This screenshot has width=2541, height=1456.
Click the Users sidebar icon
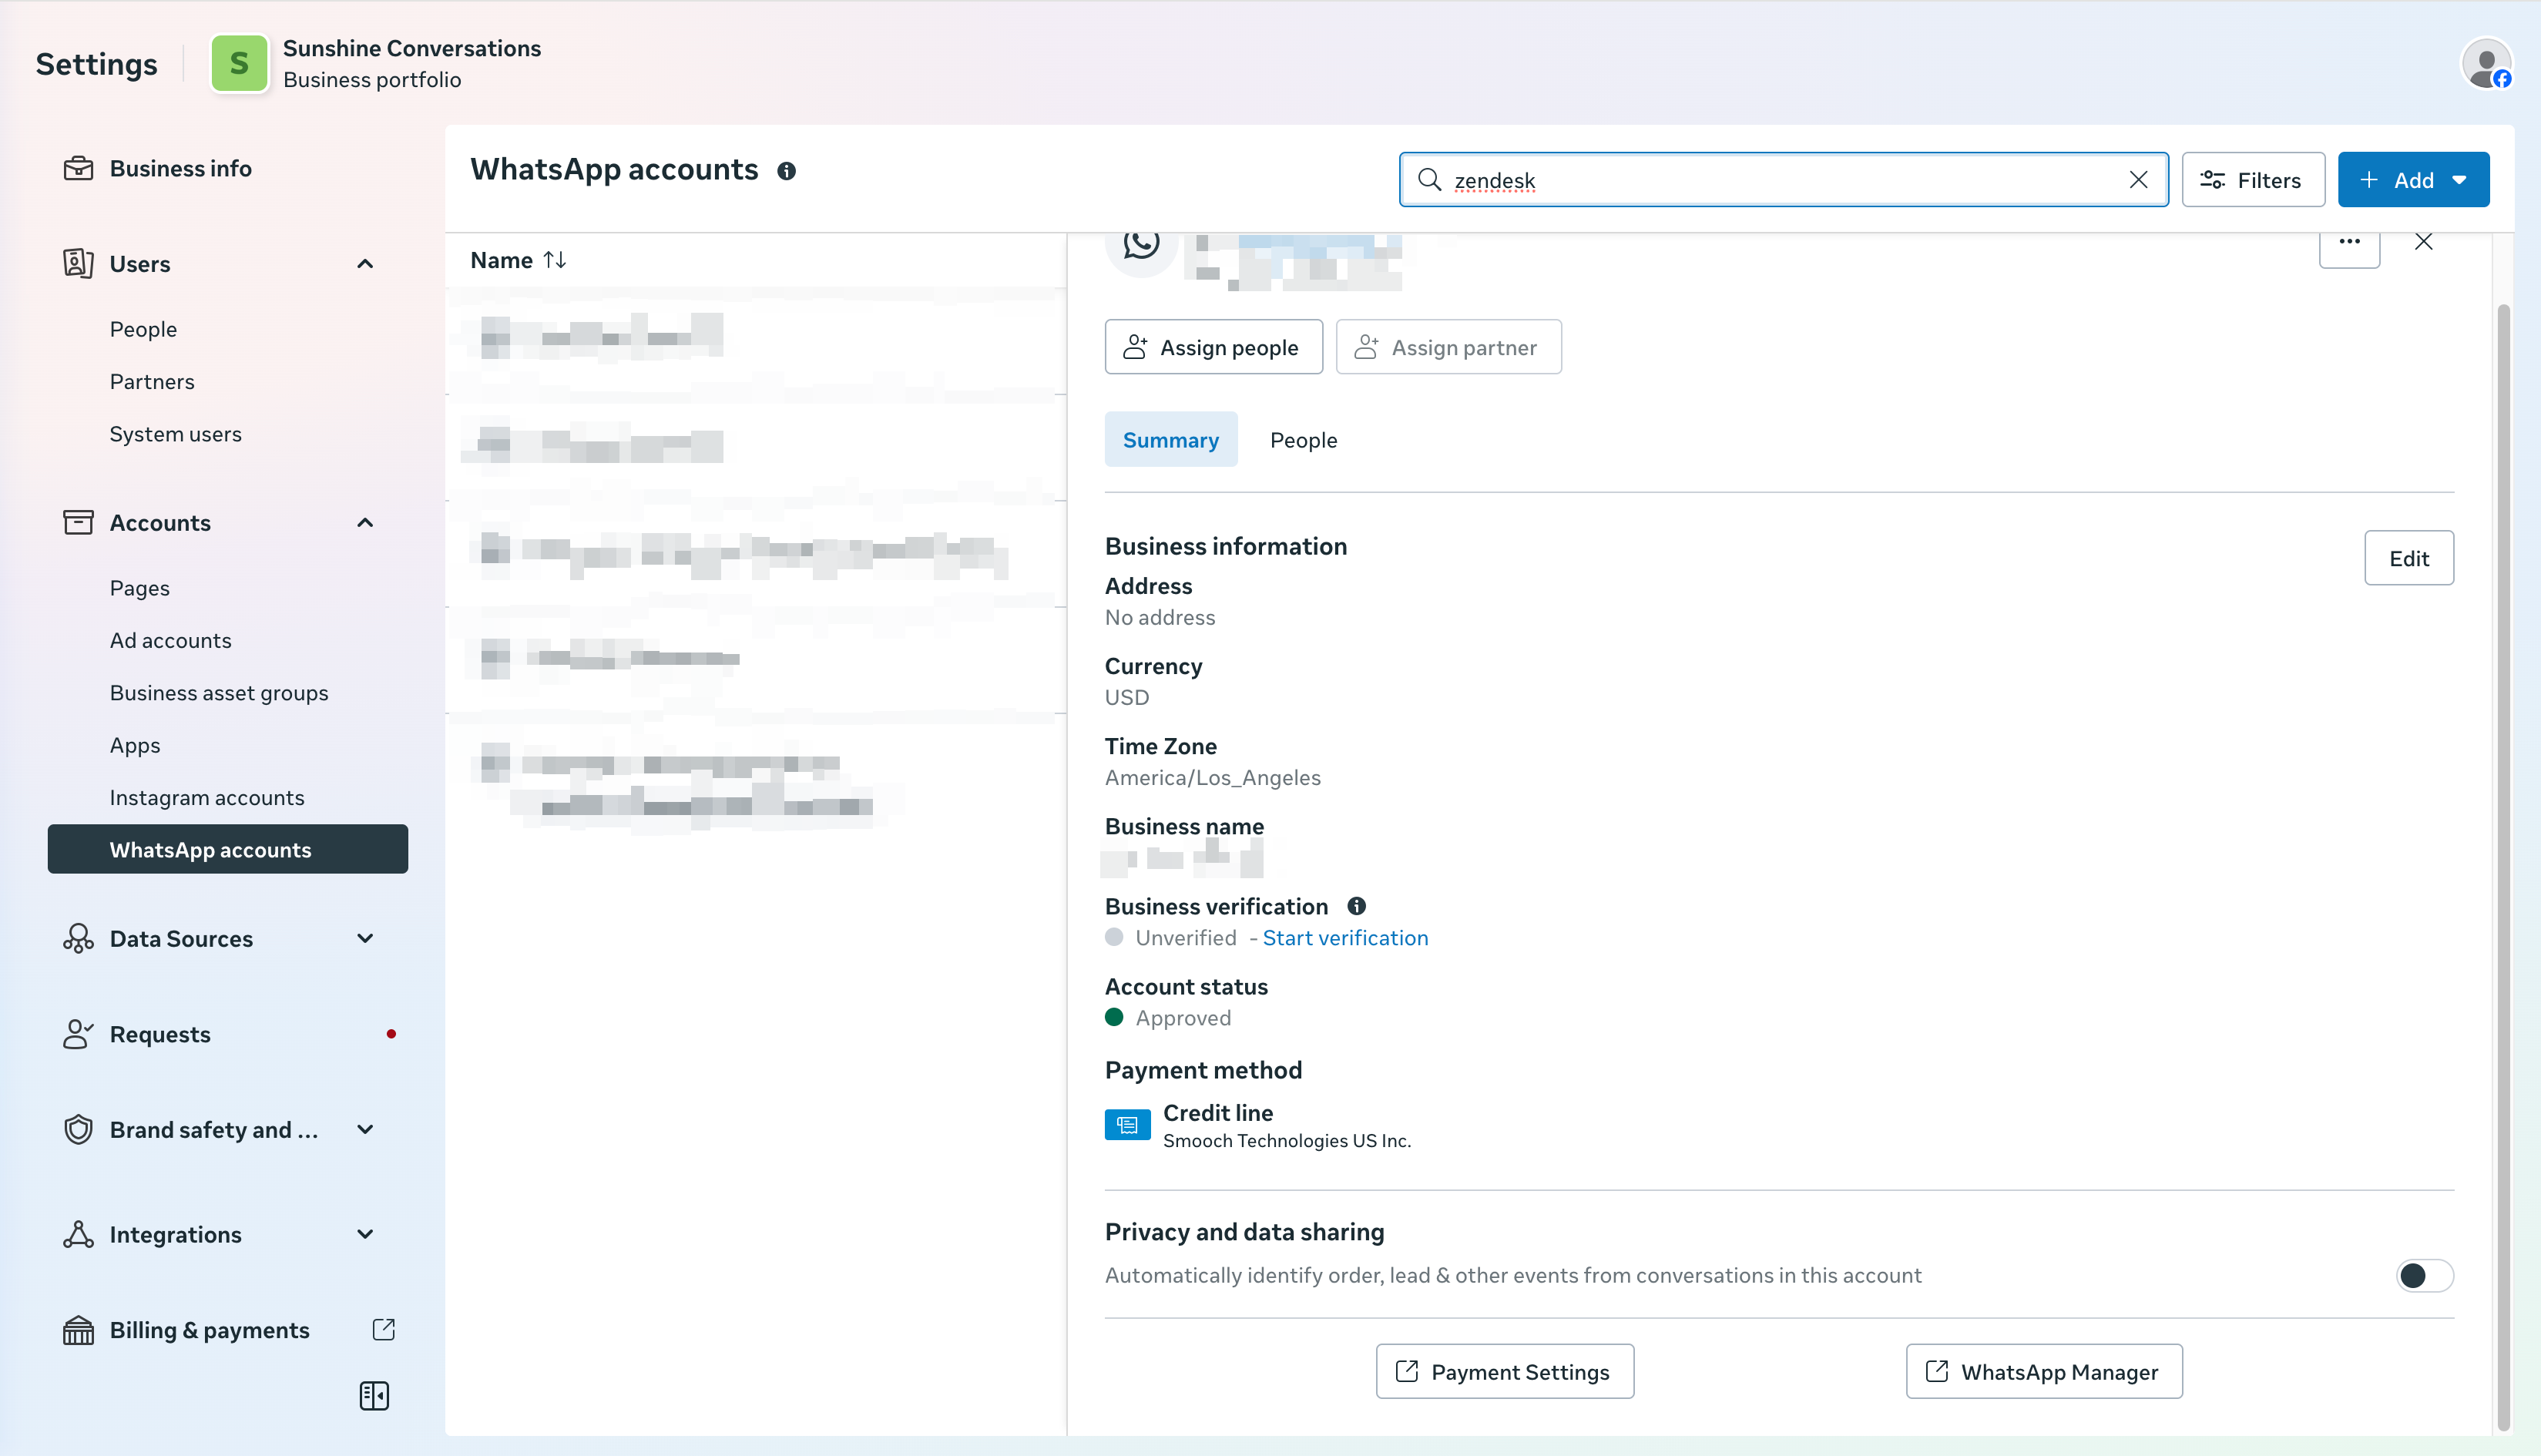click(x=79, y=263)
